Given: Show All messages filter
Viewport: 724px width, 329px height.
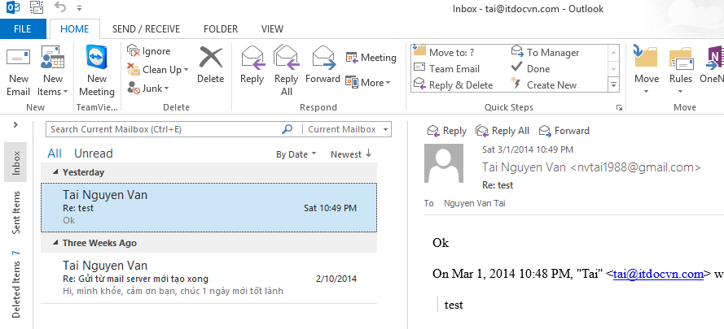Looking at the screenshot, I should [x=55, y=154].
